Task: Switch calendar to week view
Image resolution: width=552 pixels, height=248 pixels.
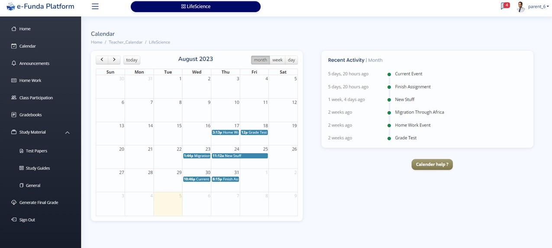Action: click(x=278, y=60)
